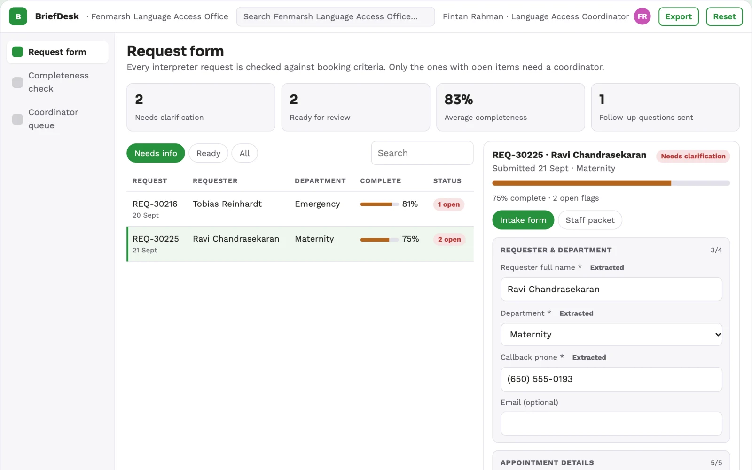Open the Needs clarification stat card
This screenshot has height=470, width=752.
(201, 107)
